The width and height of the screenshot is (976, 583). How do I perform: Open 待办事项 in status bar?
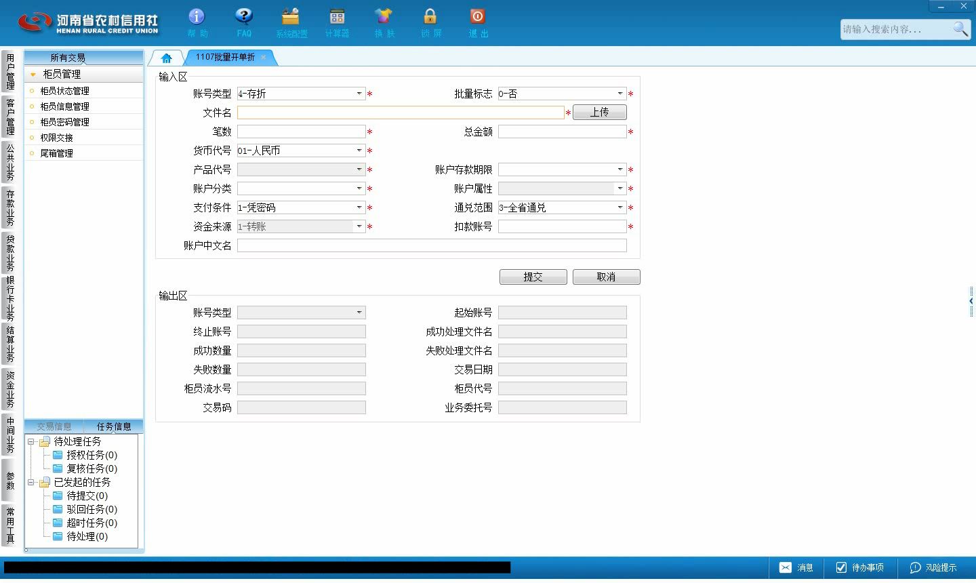[859, 567]
